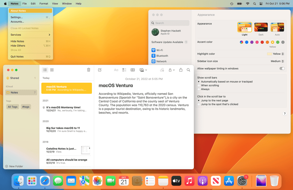Expand the Services submenu
The width and height of the screenshot is (293, 190).
(31, 35)
